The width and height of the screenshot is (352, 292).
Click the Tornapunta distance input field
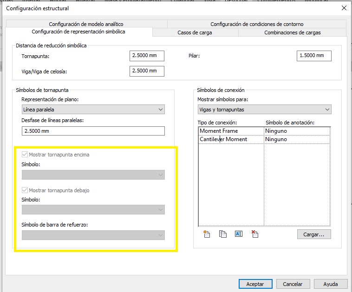(x=147, y=56)
